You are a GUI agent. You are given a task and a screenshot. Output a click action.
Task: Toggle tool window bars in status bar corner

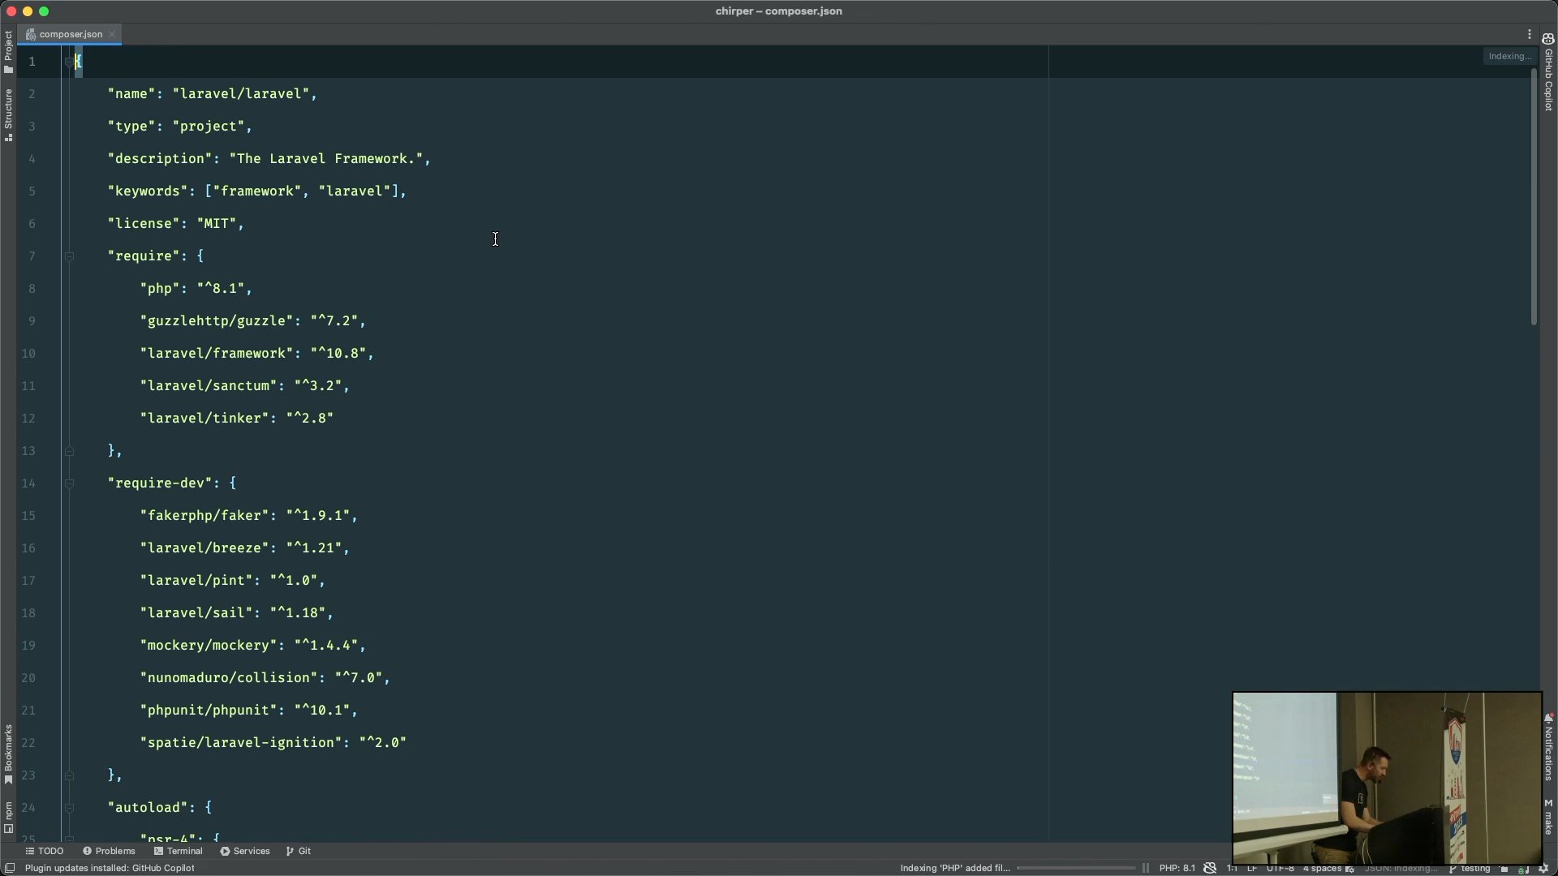coord(10,868)
